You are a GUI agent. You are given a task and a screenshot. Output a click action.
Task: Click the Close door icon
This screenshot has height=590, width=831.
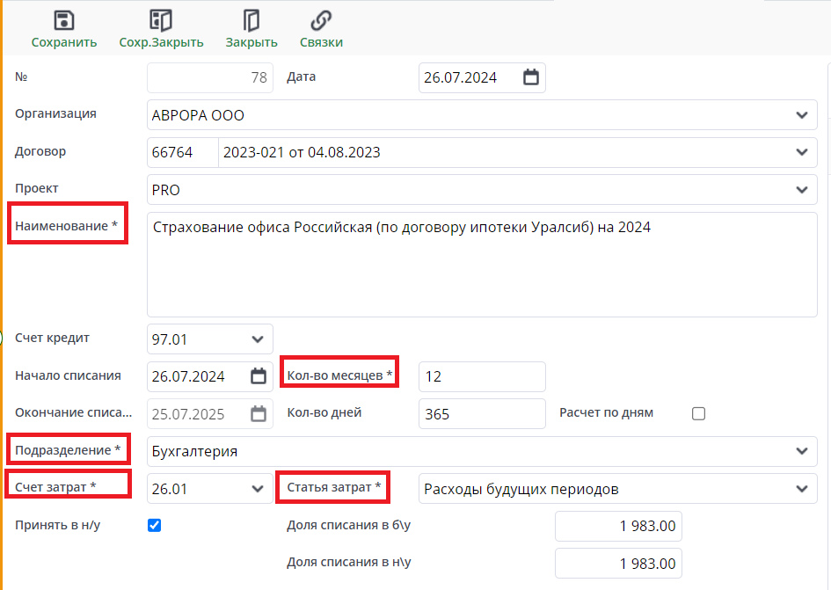point(251,21)
